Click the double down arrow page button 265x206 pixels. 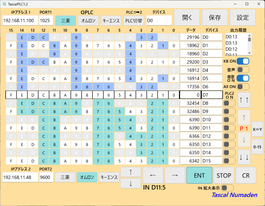coord(244,157)
